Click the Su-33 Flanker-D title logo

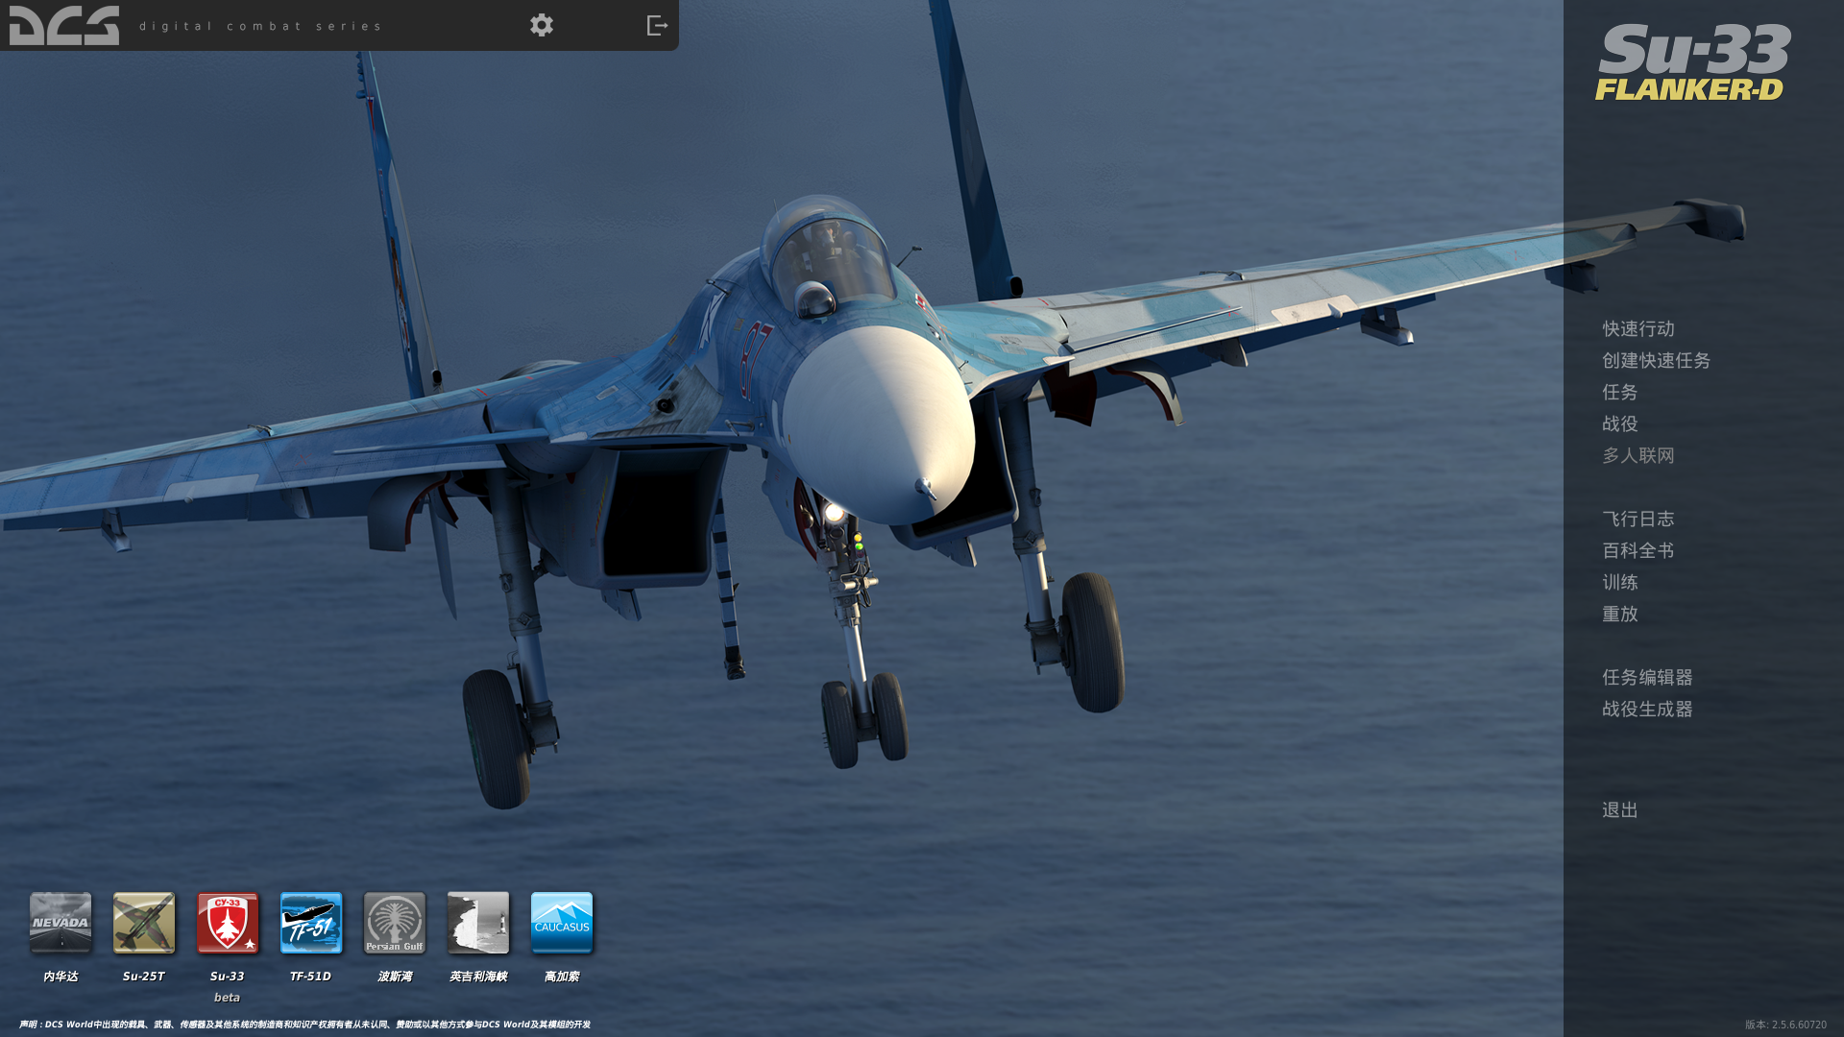(x=1693, y=62)
